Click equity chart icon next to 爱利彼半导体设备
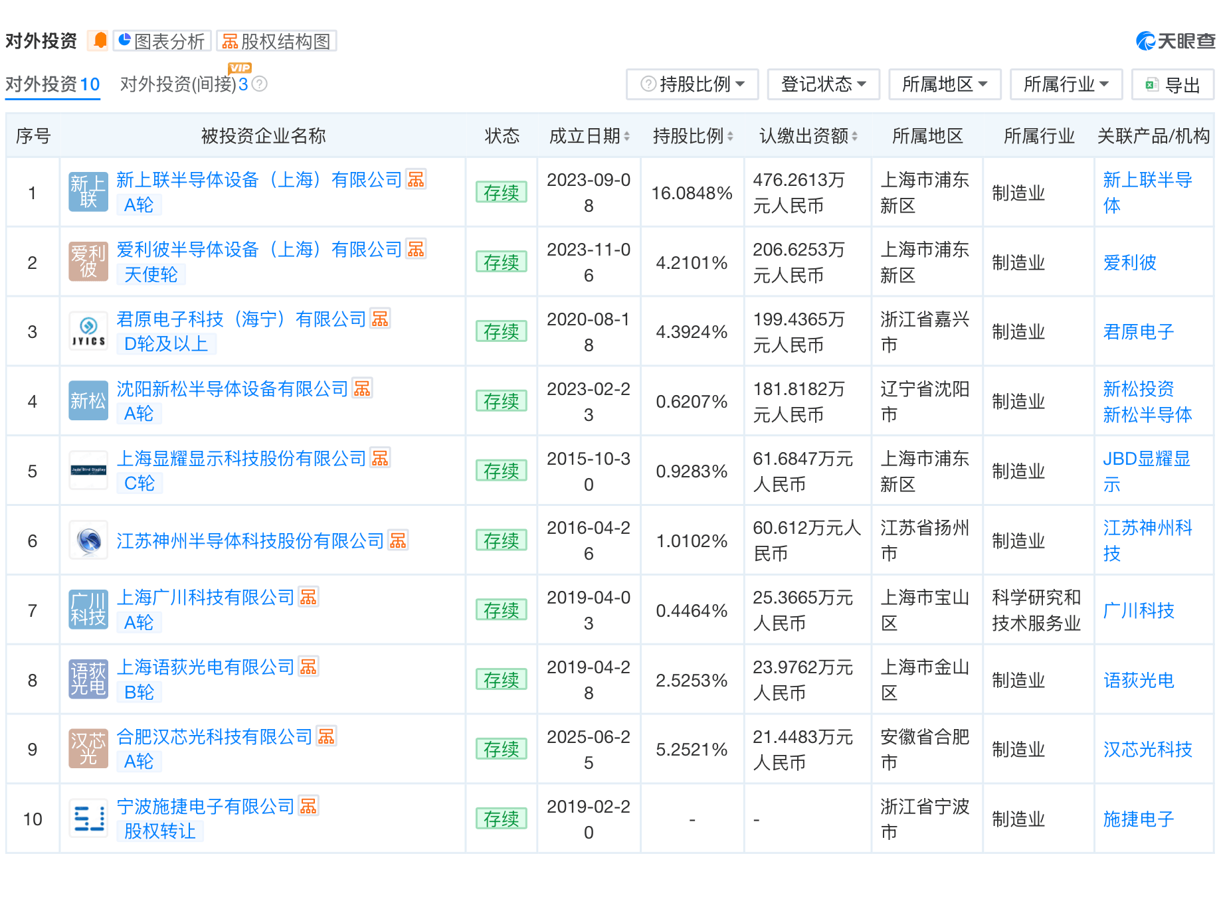 416,249
